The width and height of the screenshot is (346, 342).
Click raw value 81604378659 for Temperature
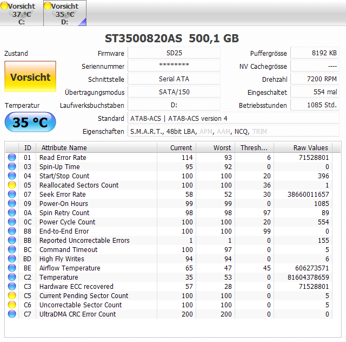308,278
